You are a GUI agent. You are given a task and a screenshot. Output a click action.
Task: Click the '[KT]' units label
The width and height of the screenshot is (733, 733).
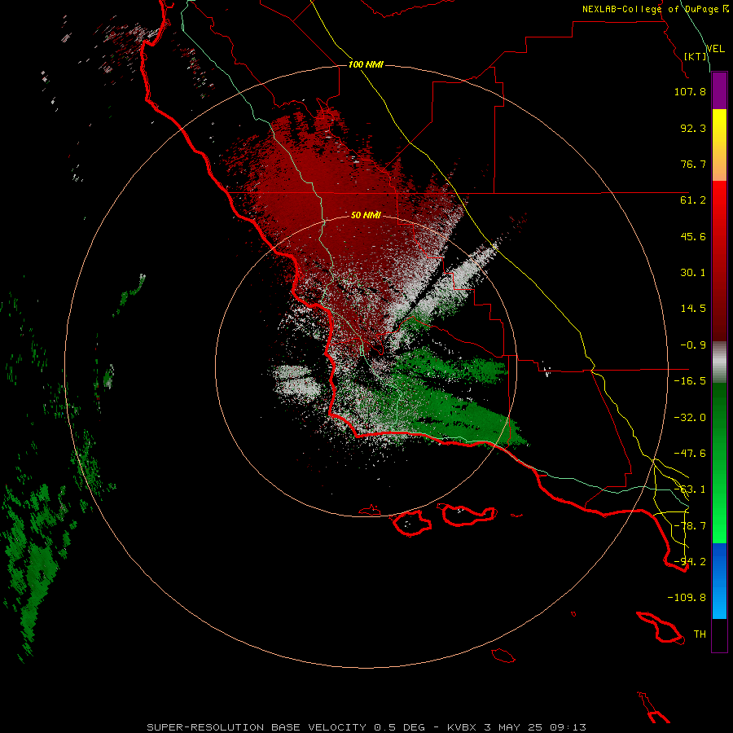696,56
